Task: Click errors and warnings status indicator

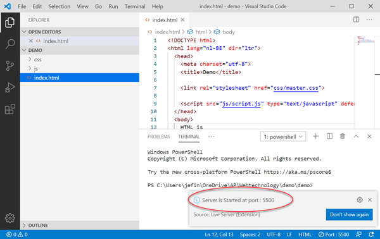Action: pos(17,235)
